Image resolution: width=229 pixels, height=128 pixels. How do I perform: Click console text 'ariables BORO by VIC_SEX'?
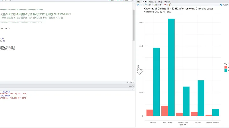coord(13,94)
